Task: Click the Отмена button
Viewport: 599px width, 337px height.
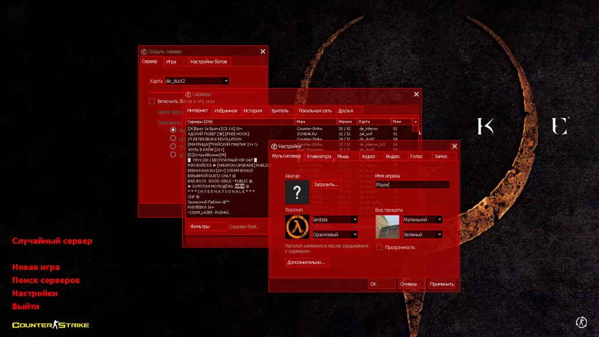Action: tap(411, 284)
